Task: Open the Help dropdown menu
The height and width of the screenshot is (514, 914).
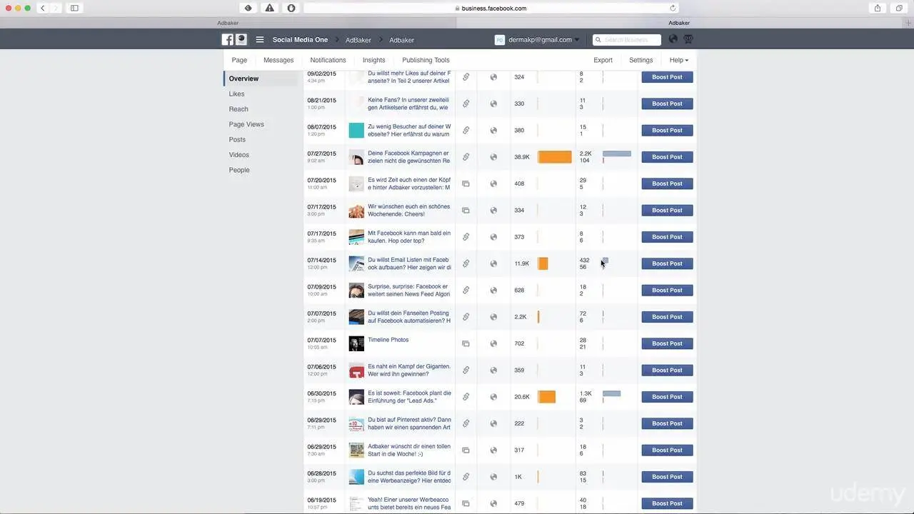Action: click(677, 60)
